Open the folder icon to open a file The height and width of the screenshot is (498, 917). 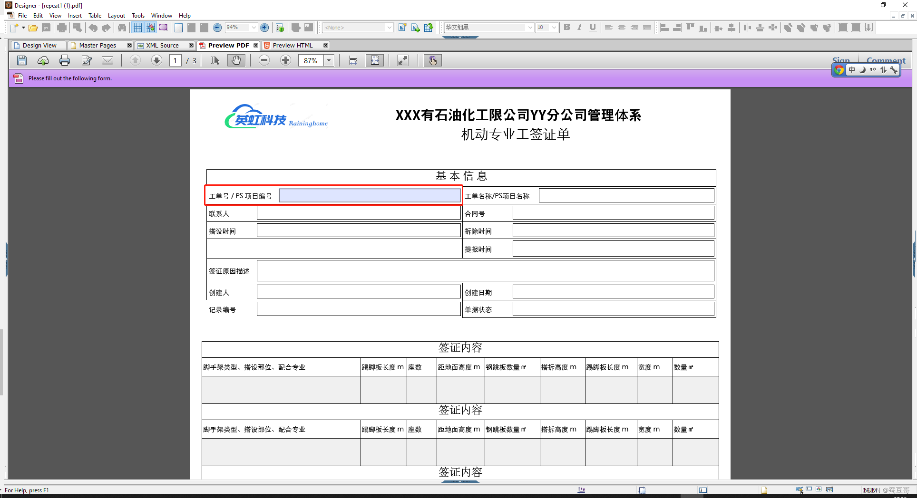(33, 28)
